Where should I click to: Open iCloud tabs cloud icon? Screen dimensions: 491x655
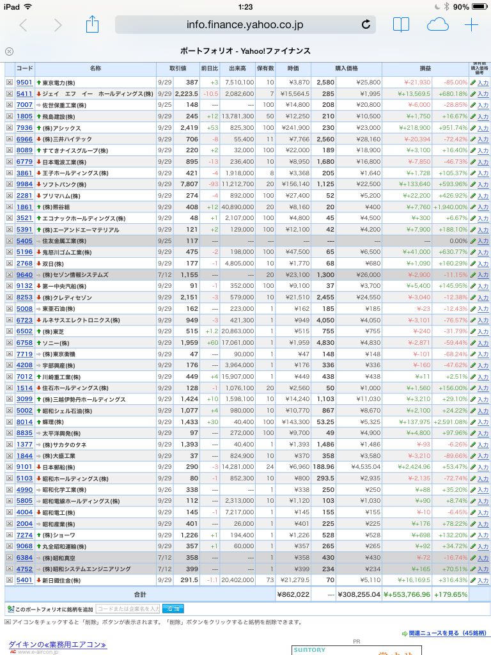pos(437,25)
